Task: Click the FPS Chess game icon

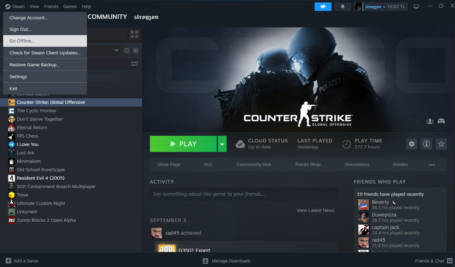Action: pos(12,136)
